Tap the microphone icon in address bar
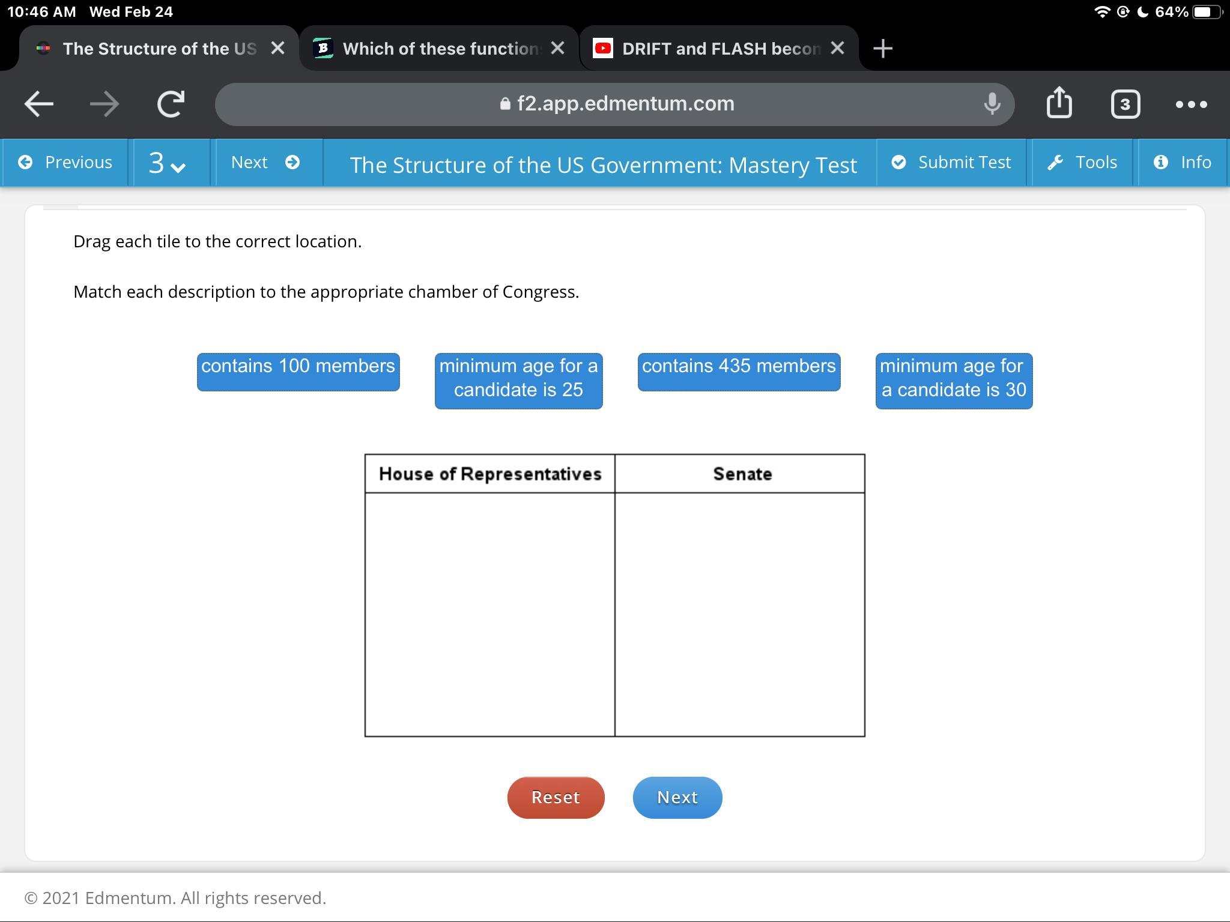1230x922 pixels. pyautogui.click(x=992, y=104)
